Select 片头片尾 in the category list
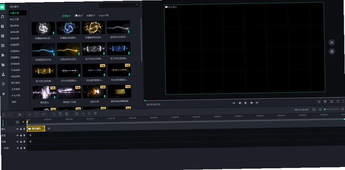345x170 pixels. [16, 95]
